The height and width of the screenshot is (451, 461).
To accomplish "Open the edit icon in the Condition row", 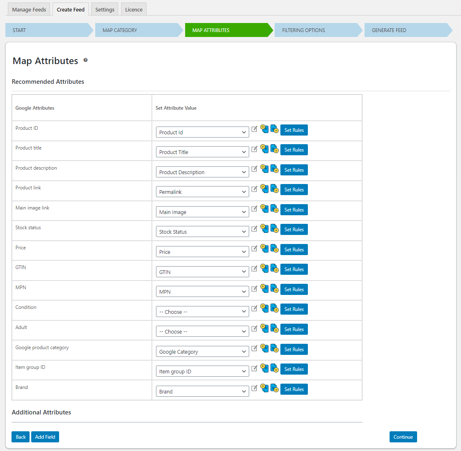I will pos(254,308).
